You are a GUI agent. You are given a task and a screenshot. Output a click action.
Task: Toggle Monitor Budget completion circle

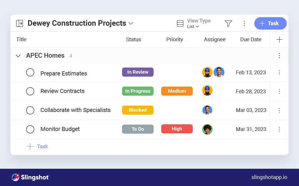pyautogui.click(x=30, y=129)
